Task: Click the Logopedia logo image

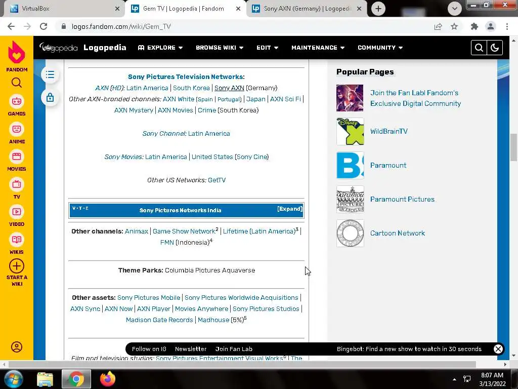Action: point(58,48)
